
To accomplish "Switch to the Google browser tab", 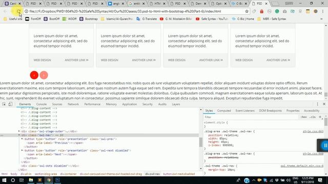I will (137, 4).
